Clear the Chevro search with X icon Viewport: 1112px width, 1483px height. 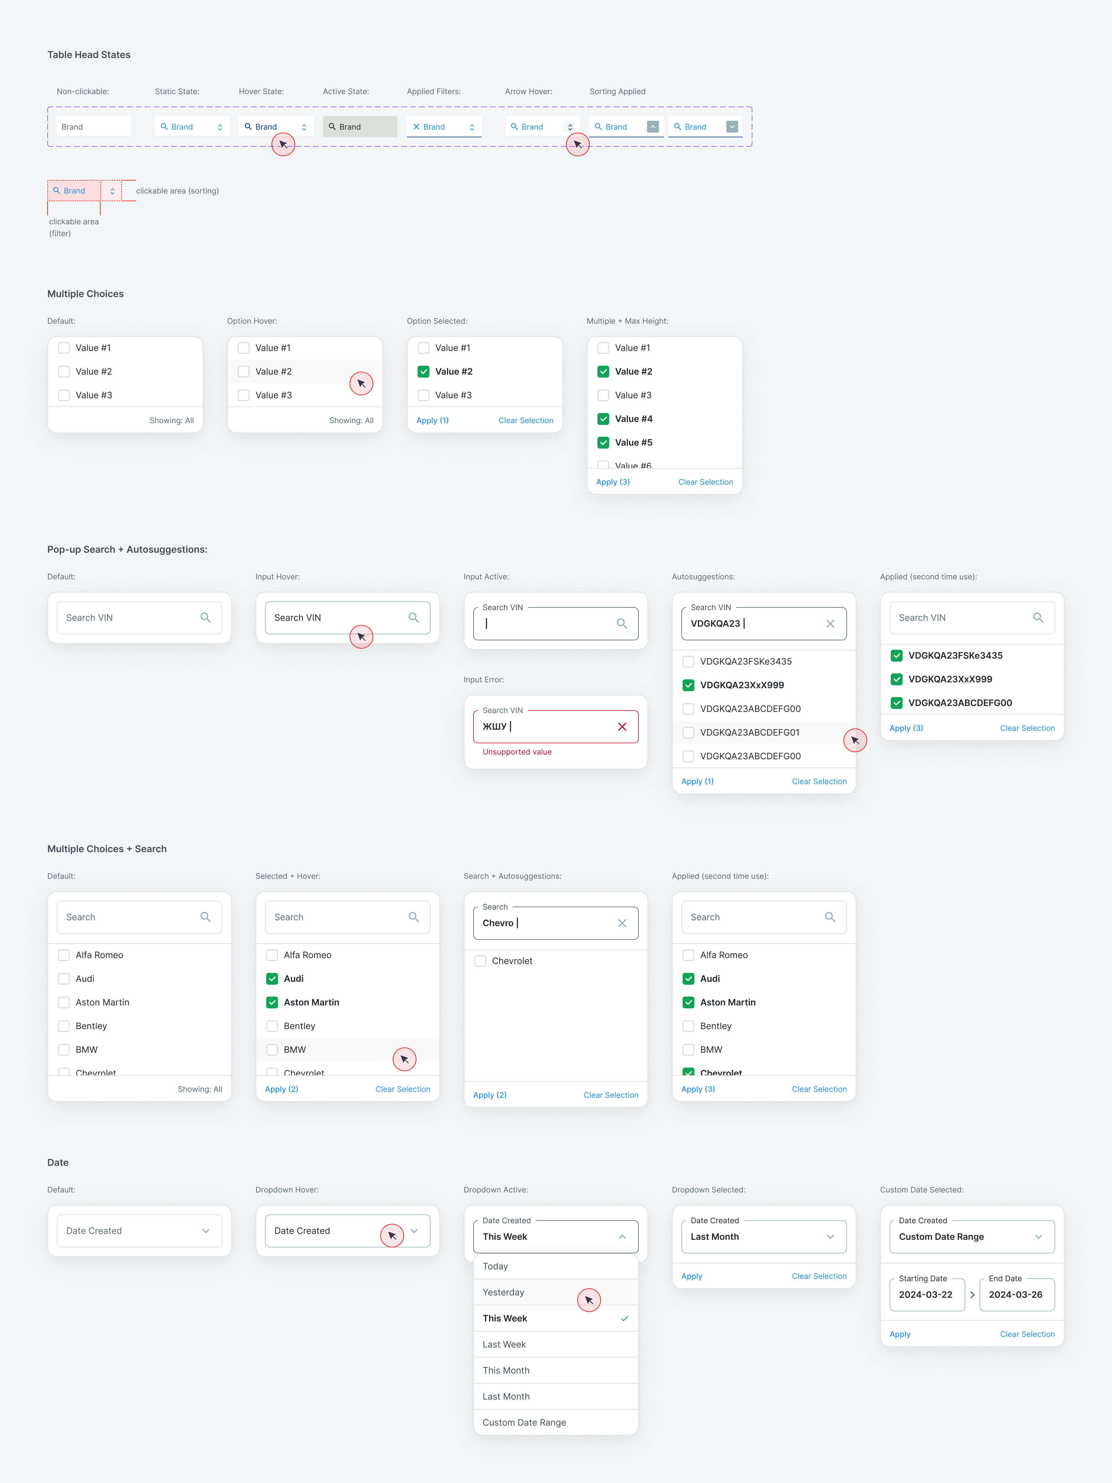click(x=622, y=923)
